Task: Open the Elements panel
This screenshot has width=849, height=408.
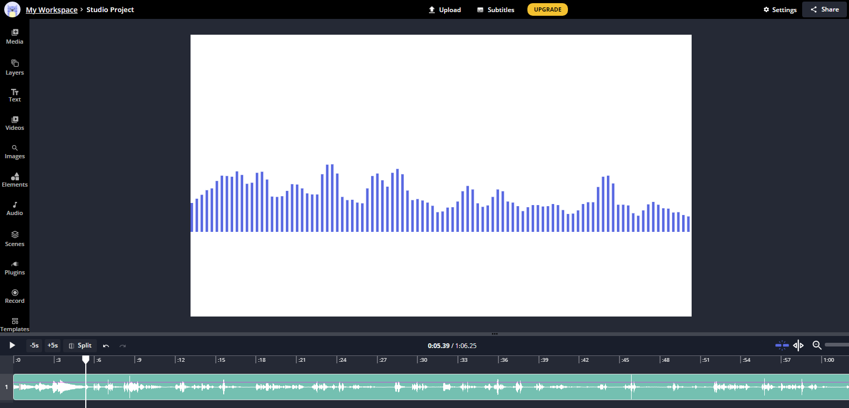Action: tap(15, 180)
